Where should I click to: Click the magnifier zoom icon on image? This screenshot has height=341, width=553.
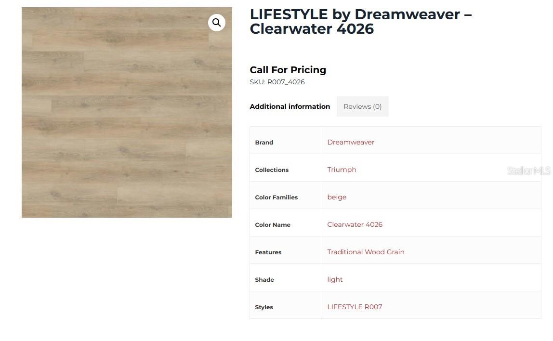click(x=217, y=23)
